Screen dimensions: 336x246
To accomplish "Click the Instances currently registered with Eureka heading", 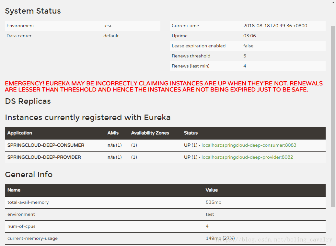I will (87, 117).
